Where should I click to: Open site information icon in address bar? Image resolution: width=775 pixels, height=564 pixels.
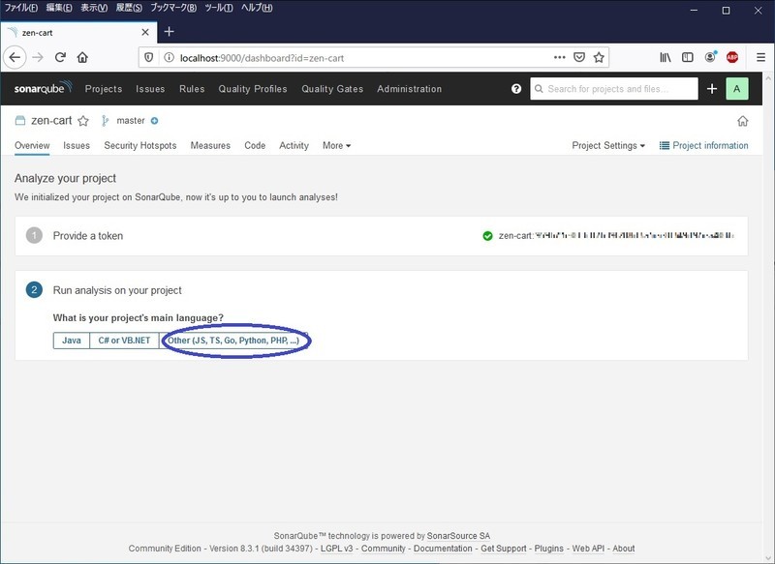click(169, 58)
